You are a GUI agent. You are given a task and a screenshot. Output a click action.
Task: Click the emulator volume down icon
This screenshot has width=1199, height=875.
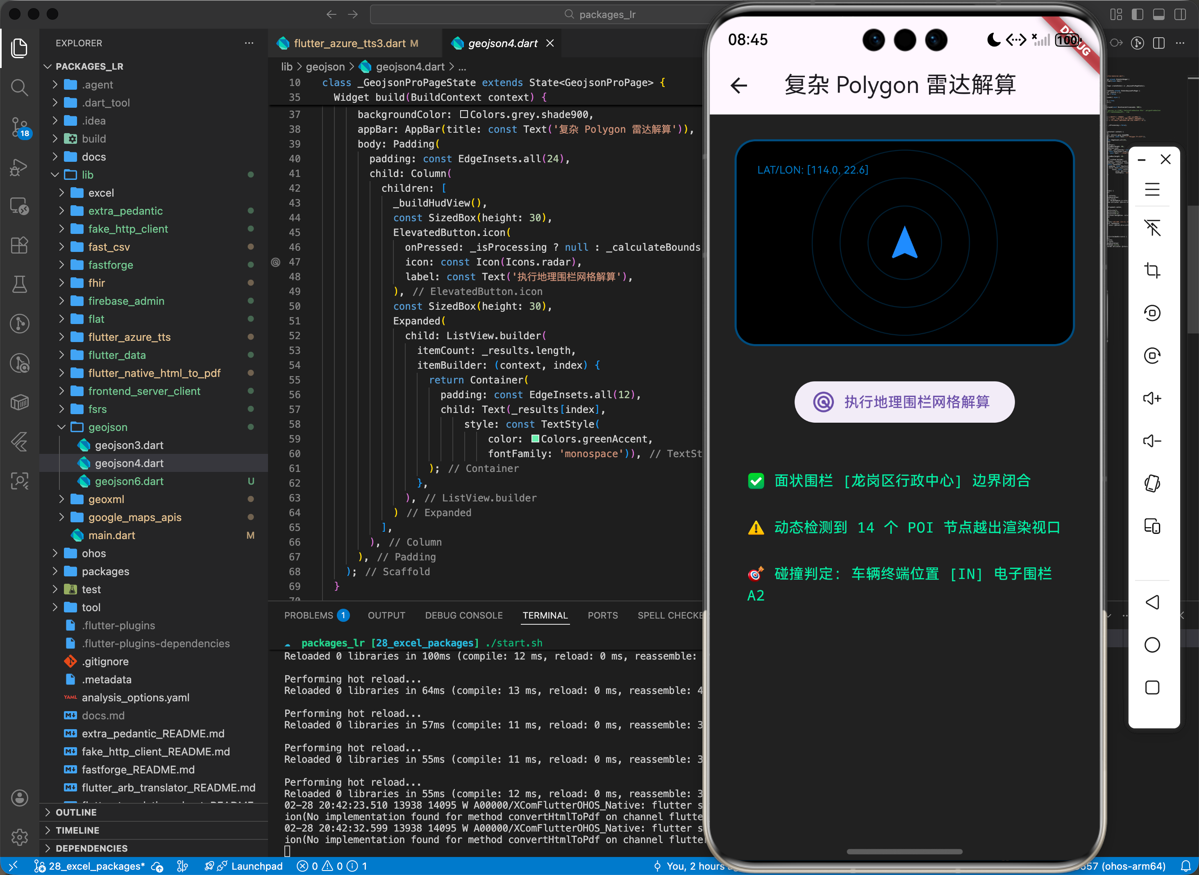pyautogui.click(x=1152, y=441)
